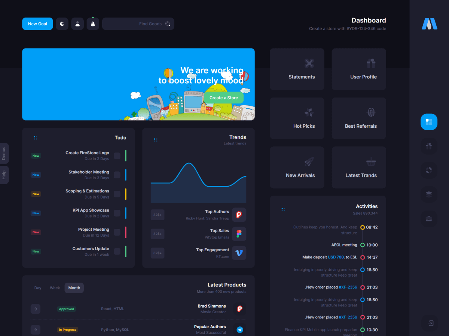
Task: Open the layers stack icon in sidebar
Action: coord(429,194)
